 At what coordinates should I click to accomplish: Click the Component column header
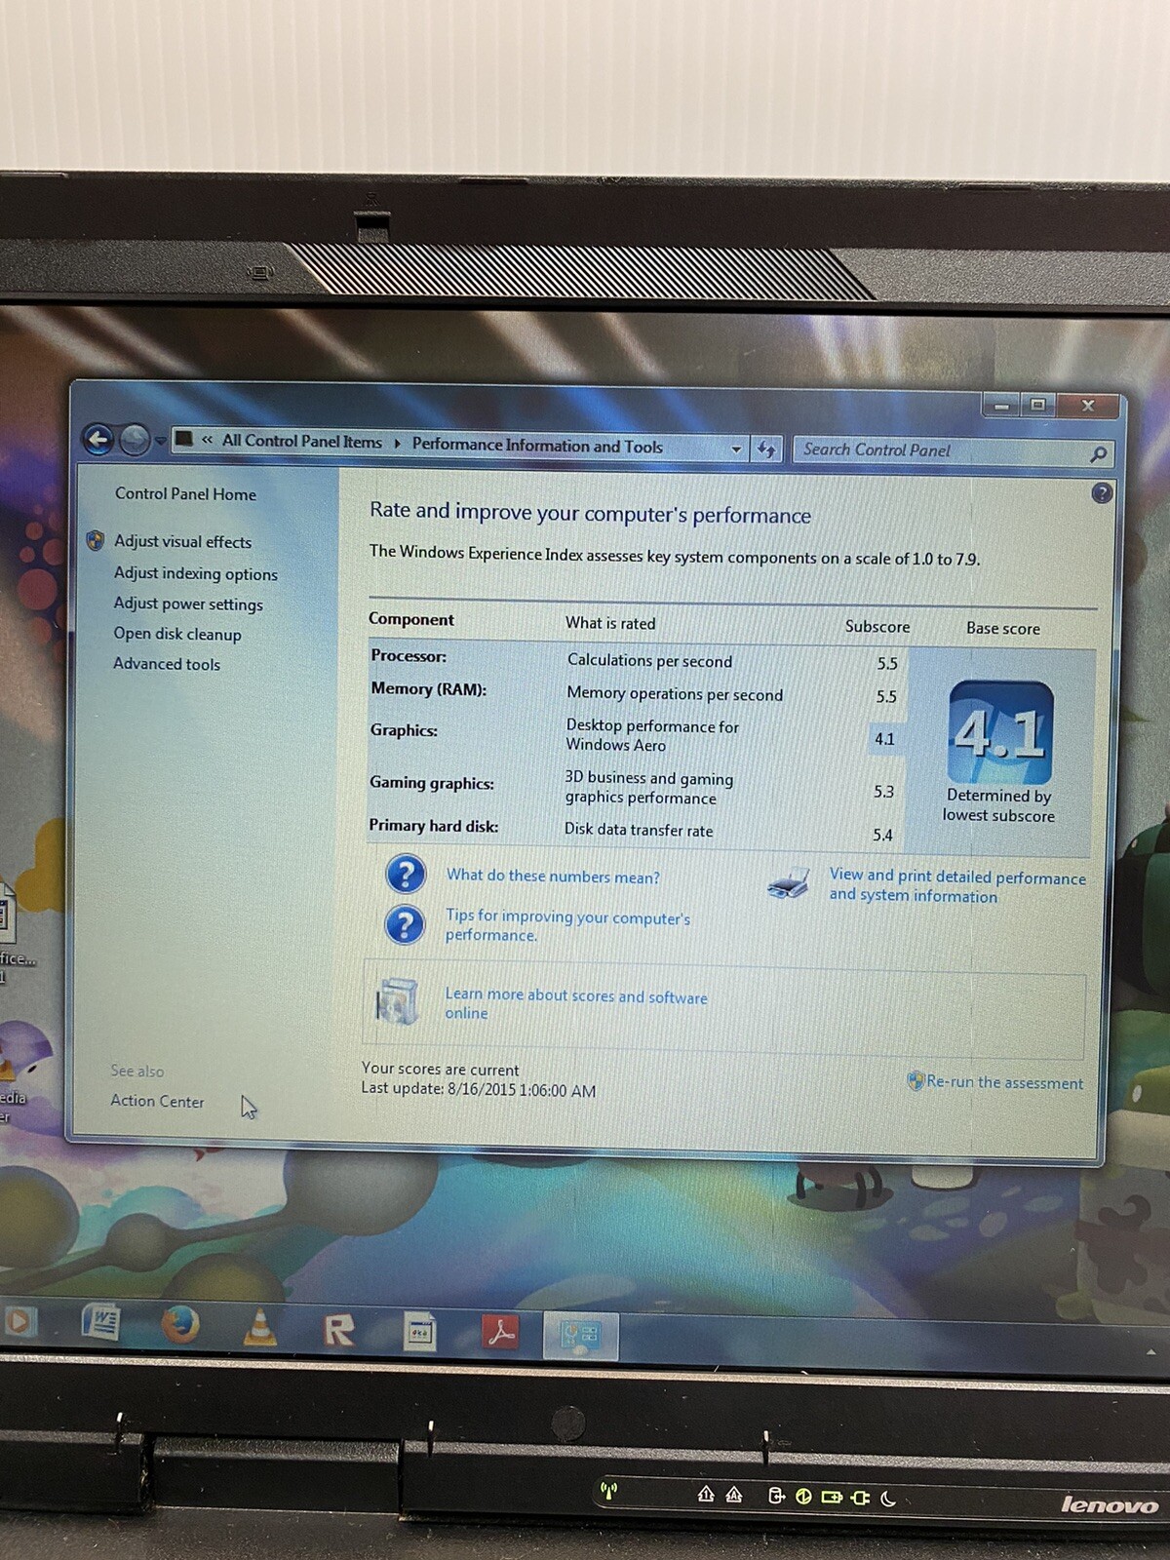pyautogui.click(x=411, y=619)
